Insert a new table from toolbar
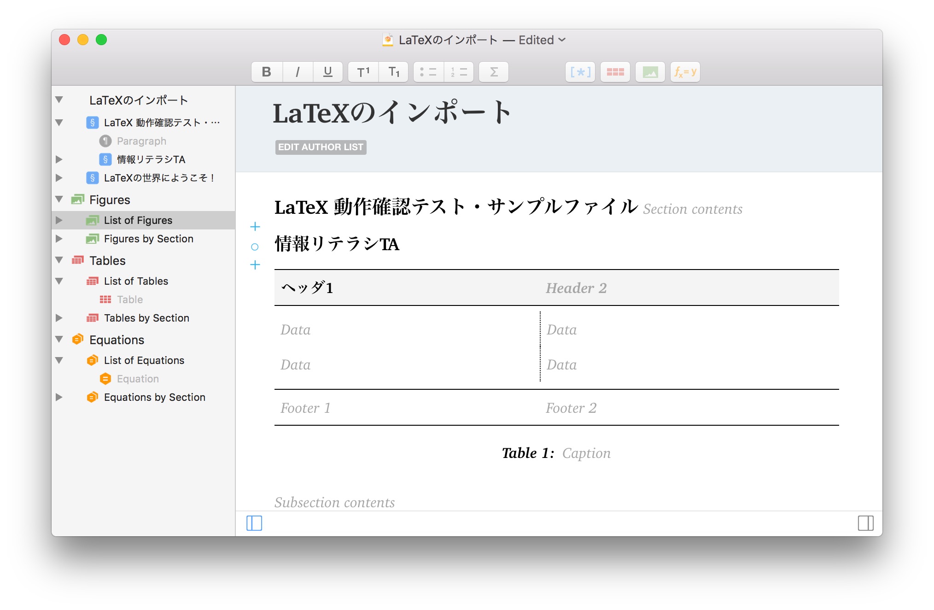This screenshot has width=934, height=610. click(x=615, y=72)
